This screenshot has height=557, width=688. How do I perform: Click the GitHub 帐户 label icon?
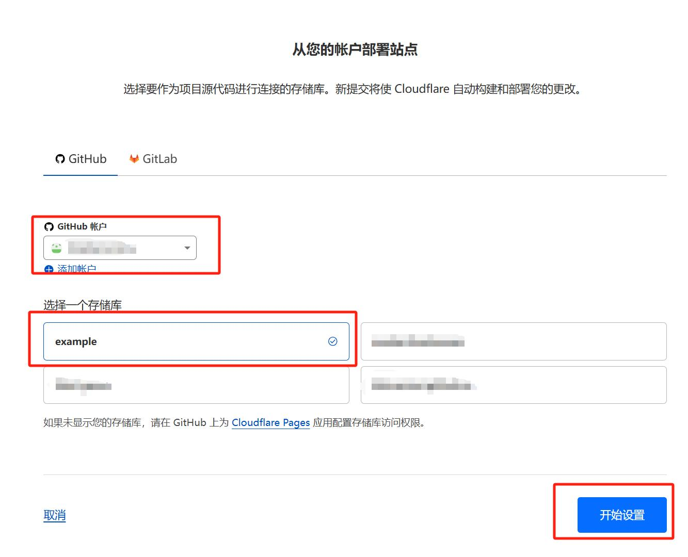(x=49, y=227)
